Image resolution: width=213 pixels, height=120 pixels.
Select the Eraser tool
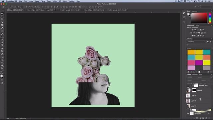tap(2, 42)
